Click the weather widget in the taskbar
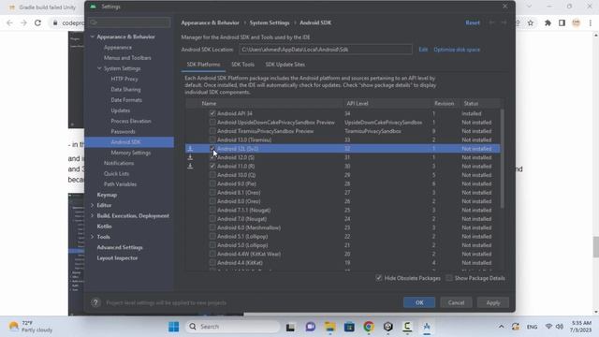This screenshot has width=599, height=337. [x=31, y=327]
